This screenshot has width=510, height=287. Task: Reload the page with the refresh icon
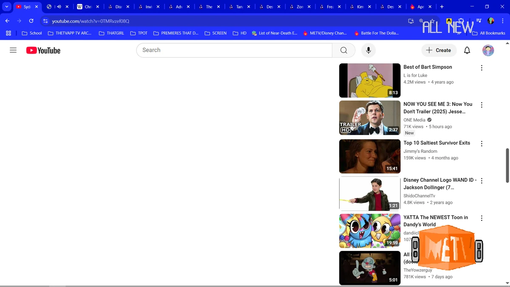tap(30, 21)
